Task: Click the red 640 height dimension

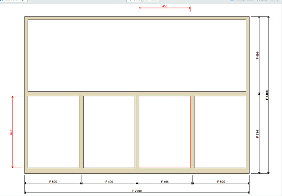Action: pyautogui.click(x=11, y=132)
